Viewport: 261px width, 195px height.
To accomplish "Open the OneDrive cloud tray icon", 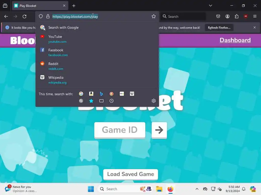I will [x=205, y=189].
